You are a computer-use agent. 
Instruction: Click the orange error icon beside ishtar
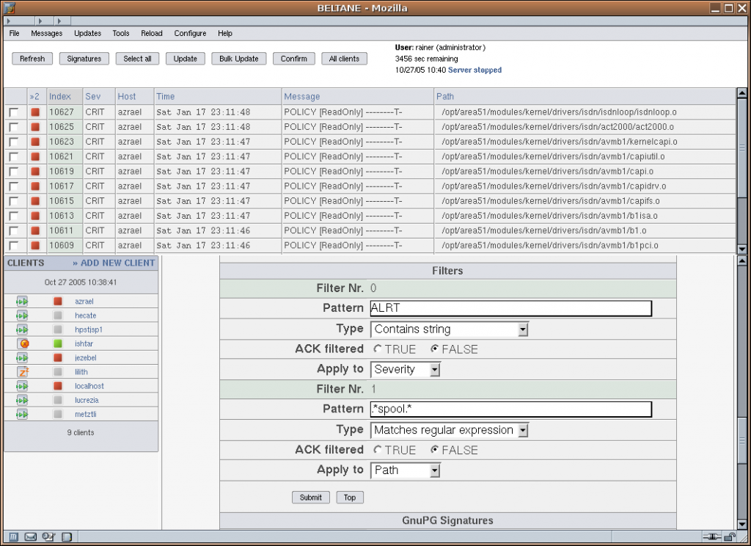[22, 343]
